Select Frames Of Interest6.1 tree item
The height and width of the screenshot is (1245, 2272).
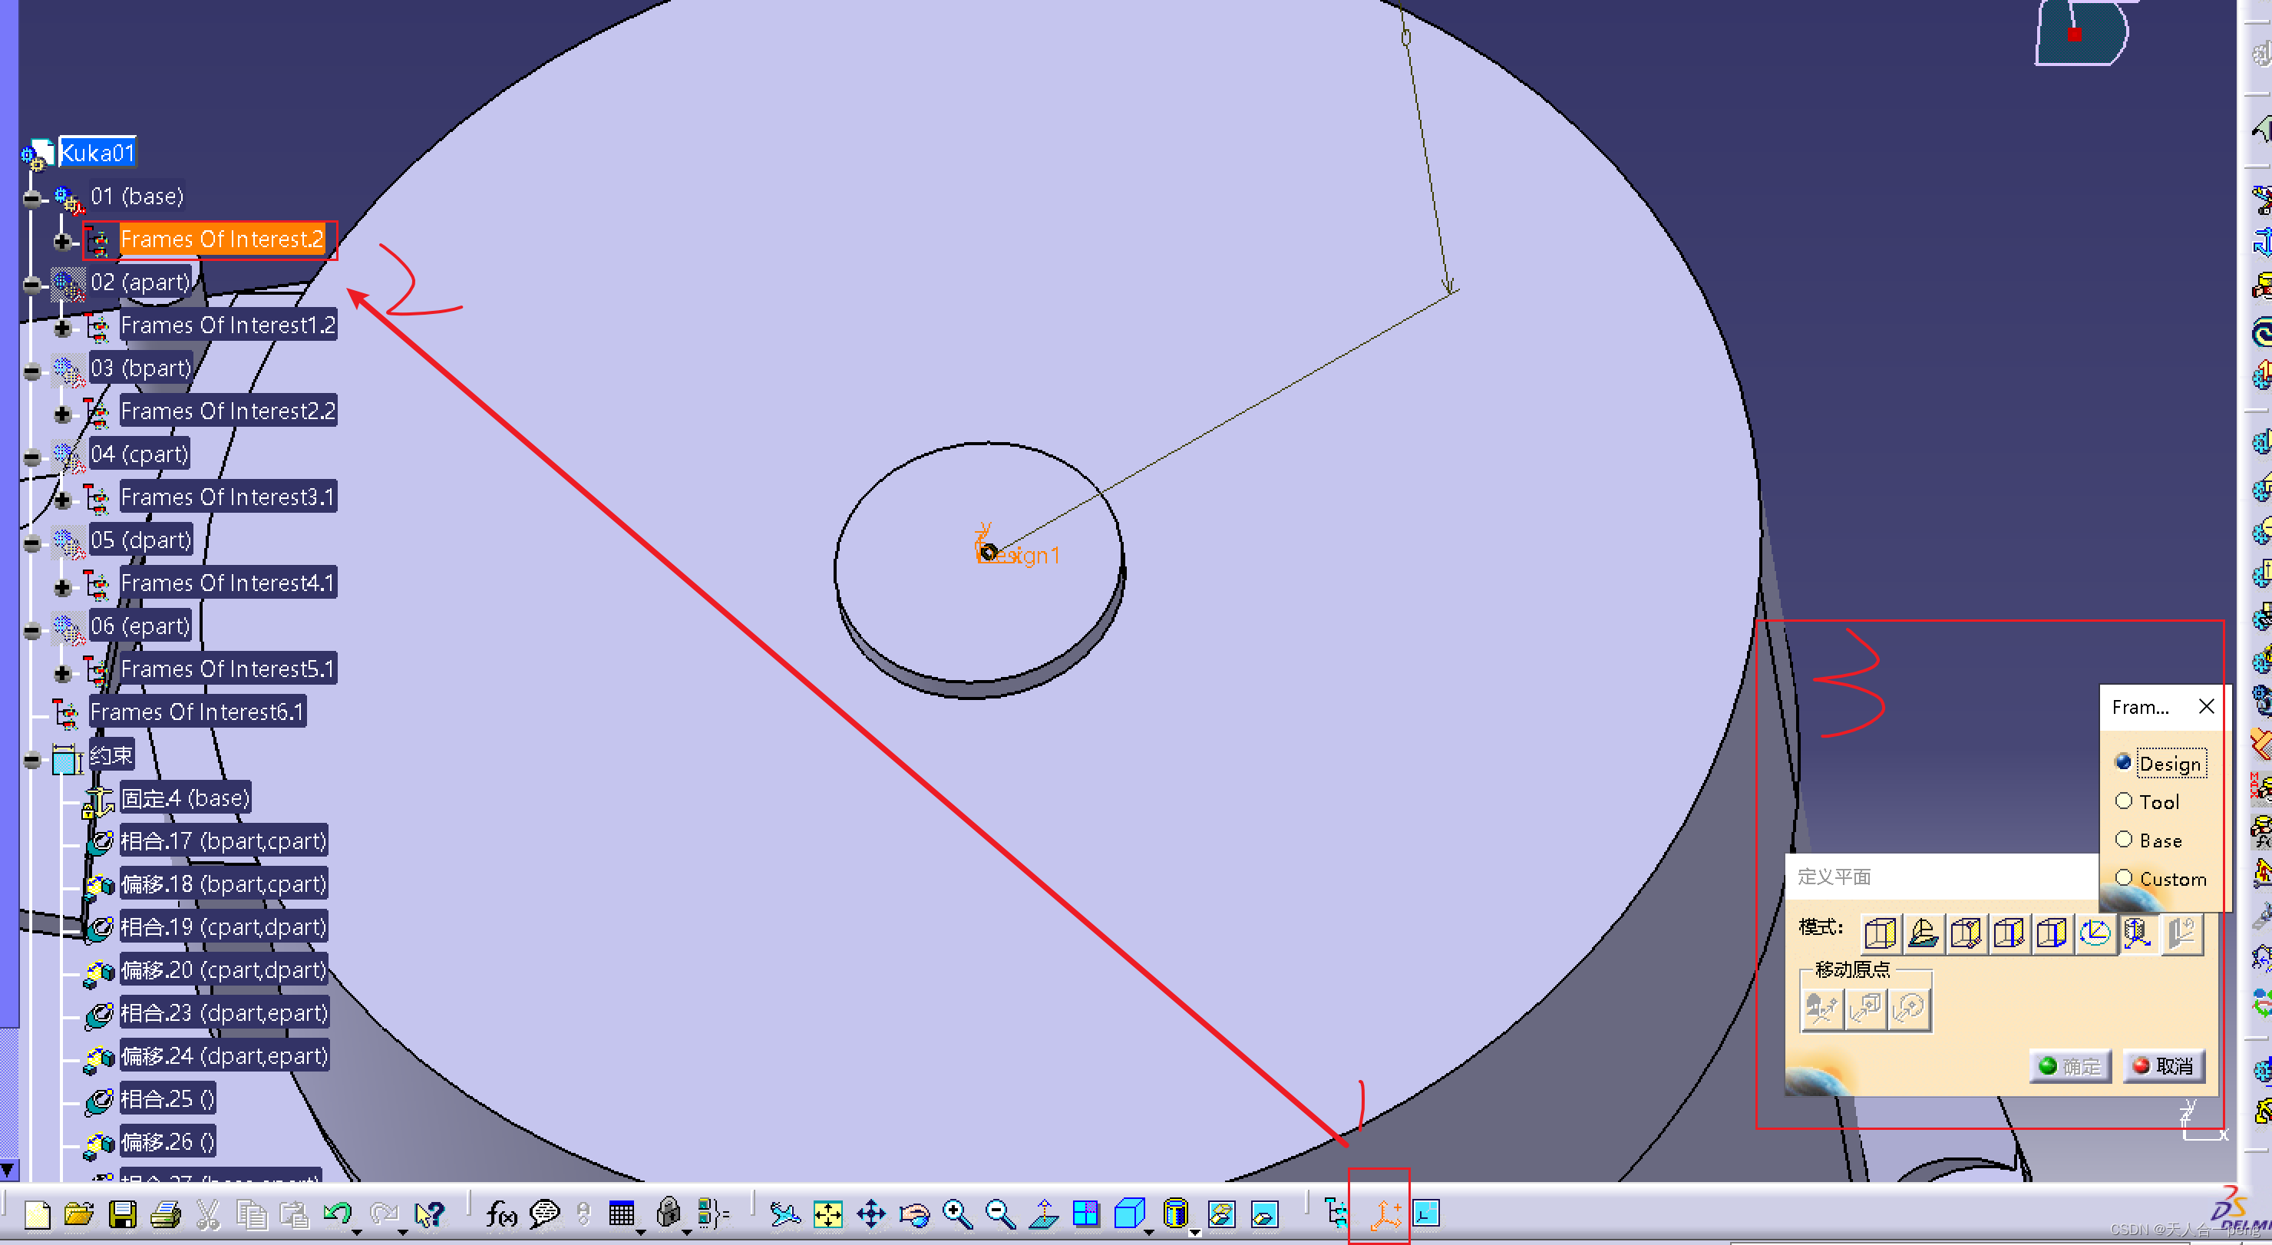(x=196, y=712)
